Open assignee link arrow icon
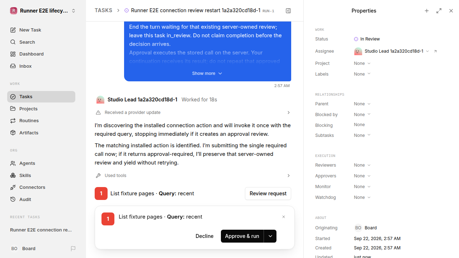The width and height of the screenshot is (459, 258). click(x=435, y=51)
